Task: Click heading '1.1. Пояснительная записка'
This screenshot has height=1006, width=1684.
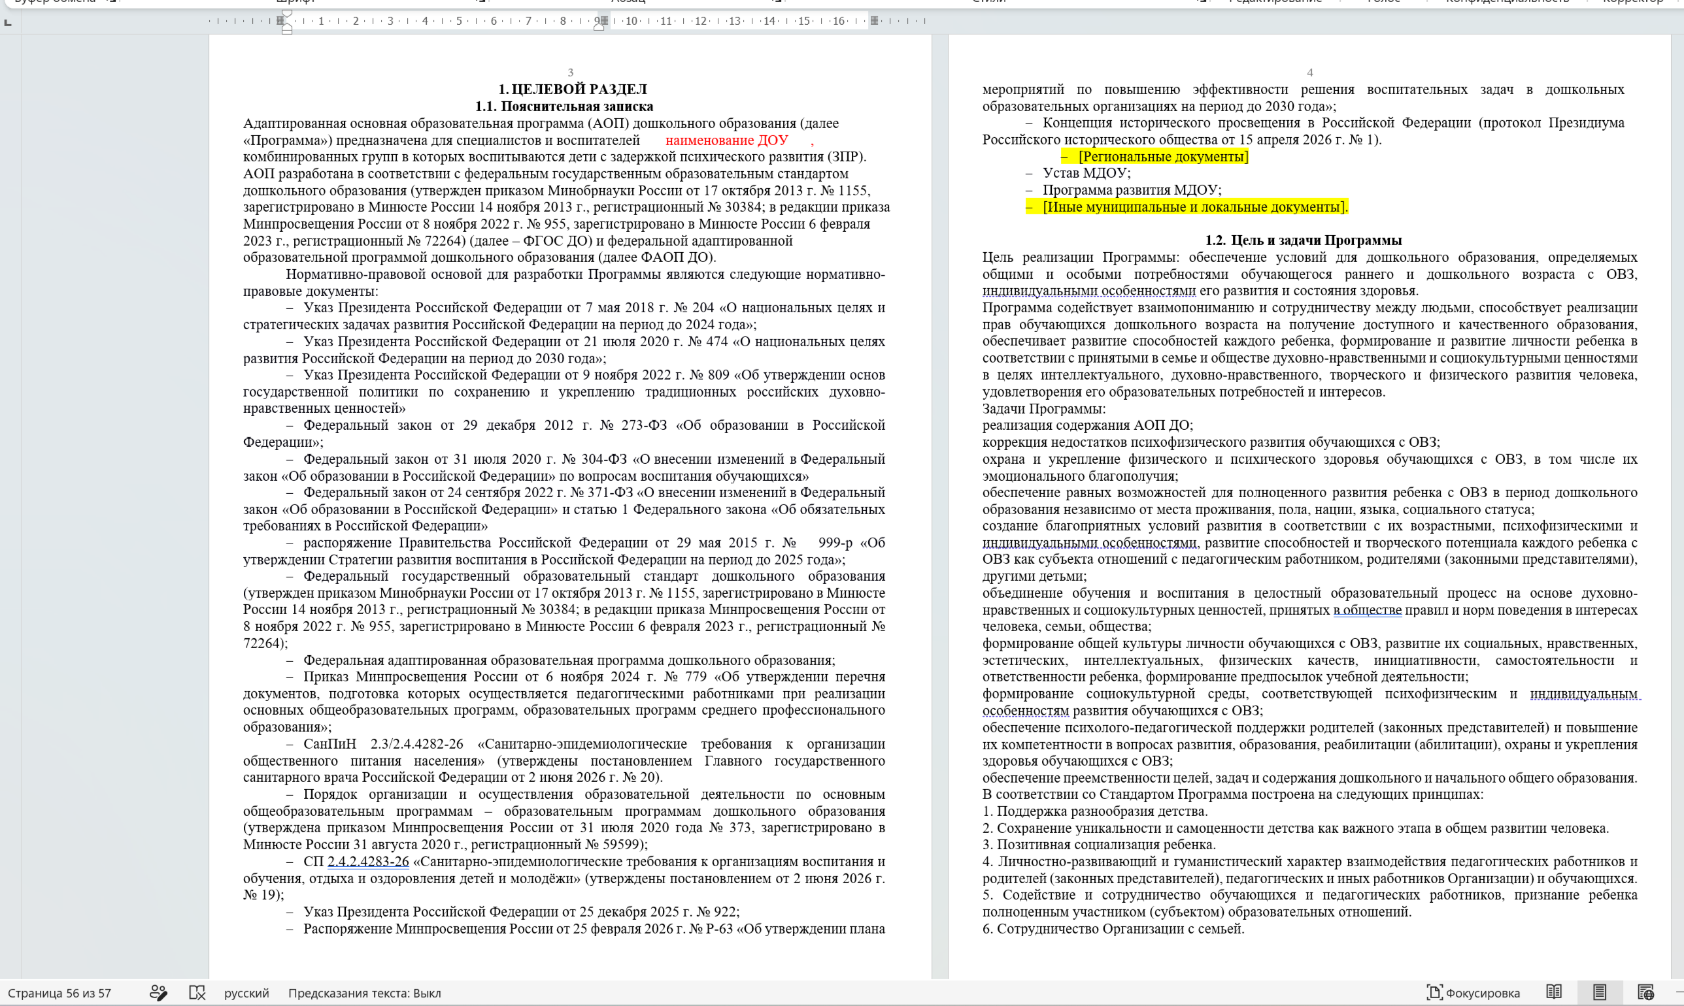Action: 564,106
